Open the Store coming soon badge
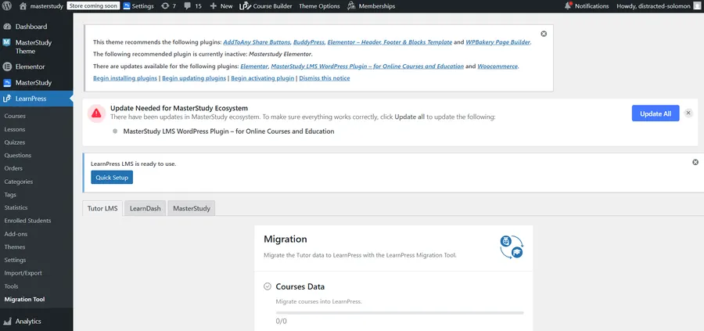Image resolution: width=704 pixels, height=331 pixels. 93,6
